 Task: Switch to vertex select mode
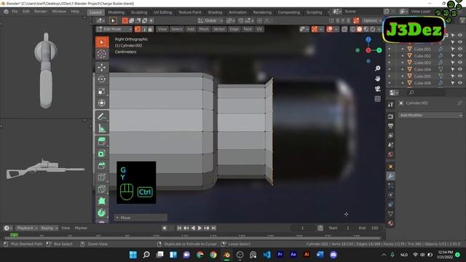point(138,29)
